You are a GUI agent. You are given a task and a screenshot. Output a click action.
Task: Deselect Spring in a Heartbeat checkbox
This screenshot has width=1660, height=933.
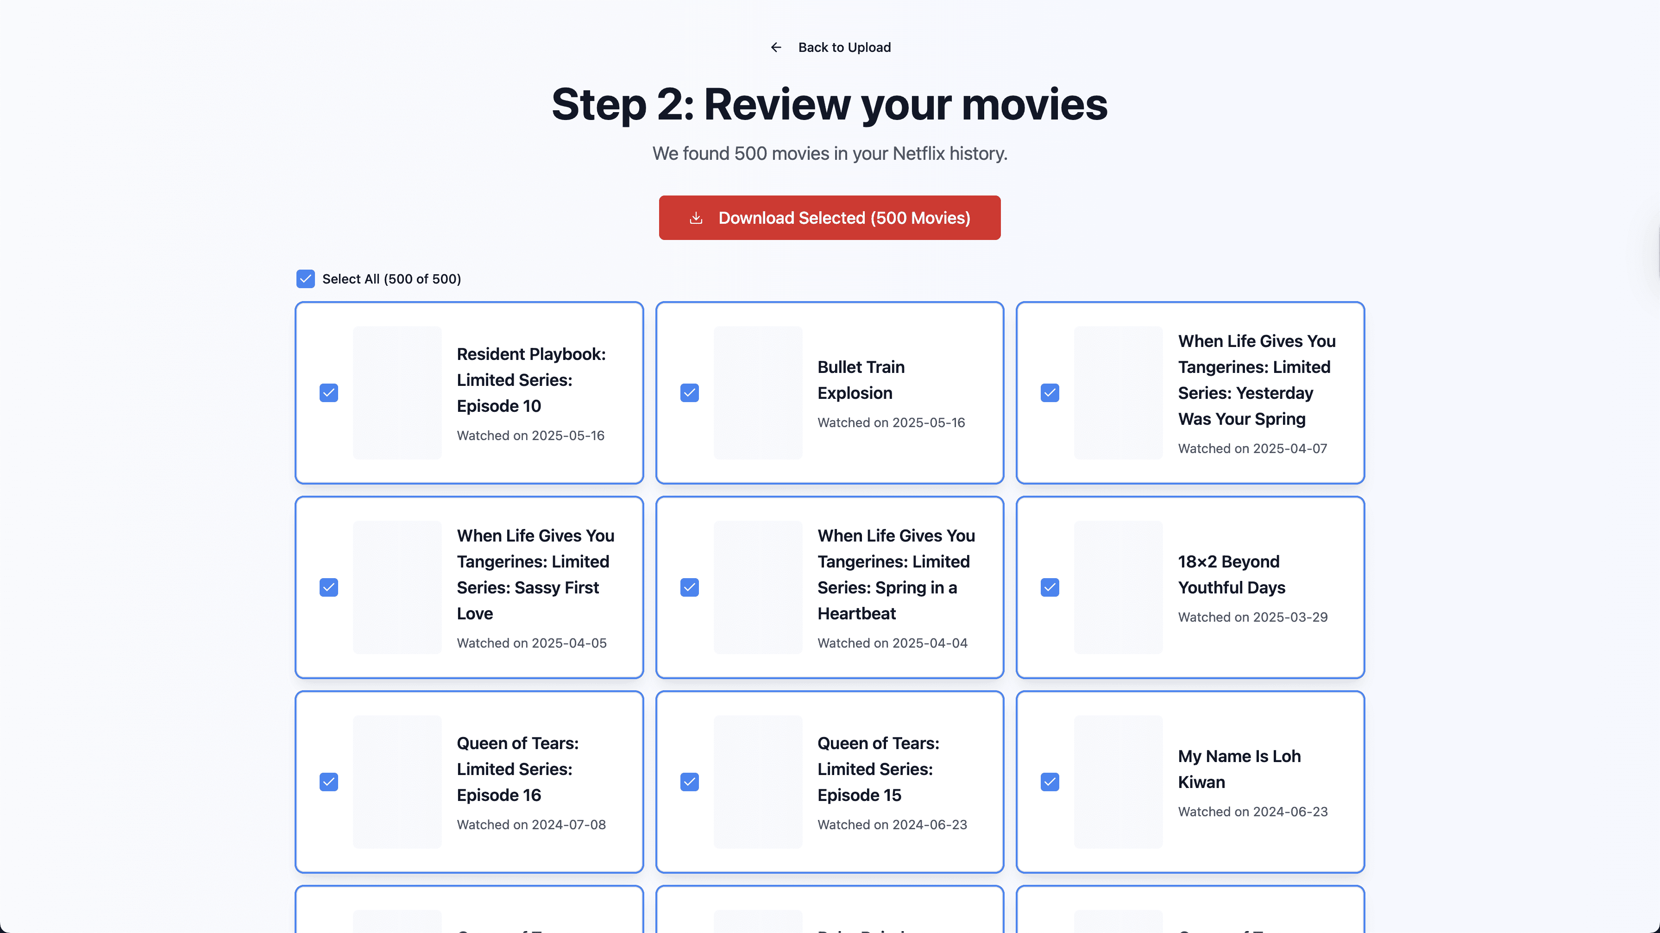tap(690, 587)
